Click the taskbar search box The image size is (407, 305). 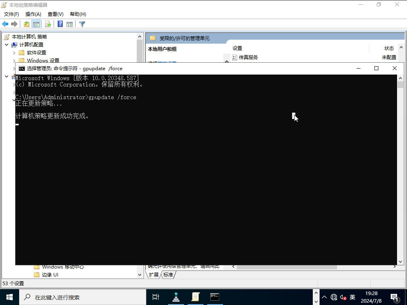83,297
